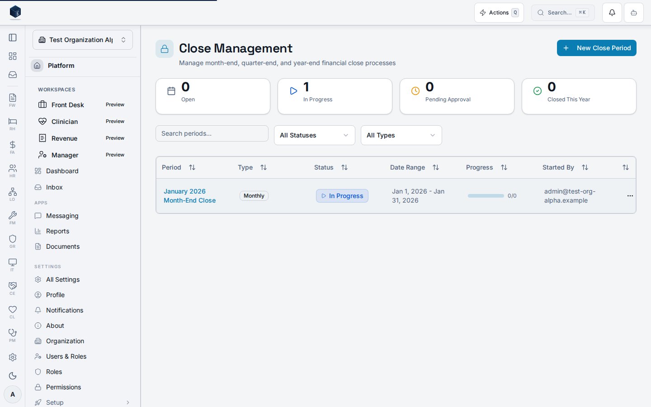
Task: Open the Actions quick menu
Action: point(499,13)
